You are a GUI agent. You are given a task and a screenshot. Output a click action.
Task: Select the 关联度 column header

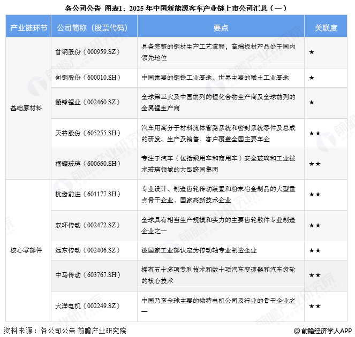[x=326, y=28]
